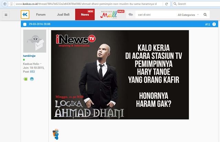Click the green online status dot

[24, 60]
